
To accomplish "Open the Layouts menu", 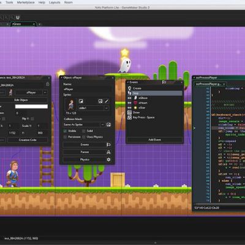I will click(55, 2).
